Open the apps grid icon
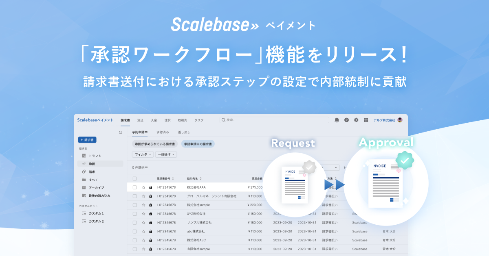 366,120
